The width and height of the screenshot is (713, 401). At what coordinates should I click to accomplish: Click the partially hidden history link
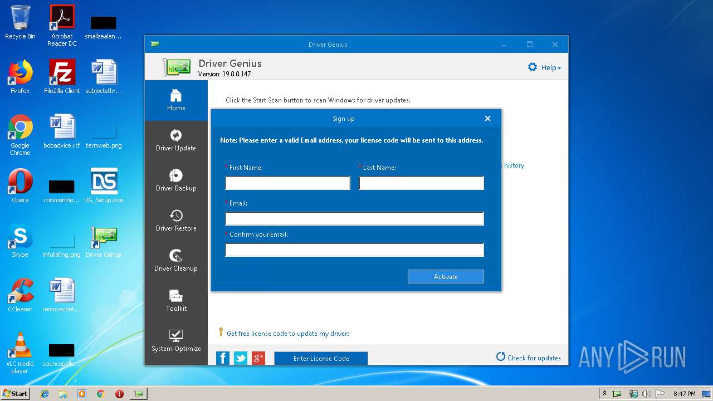click(x=513, y=165)
